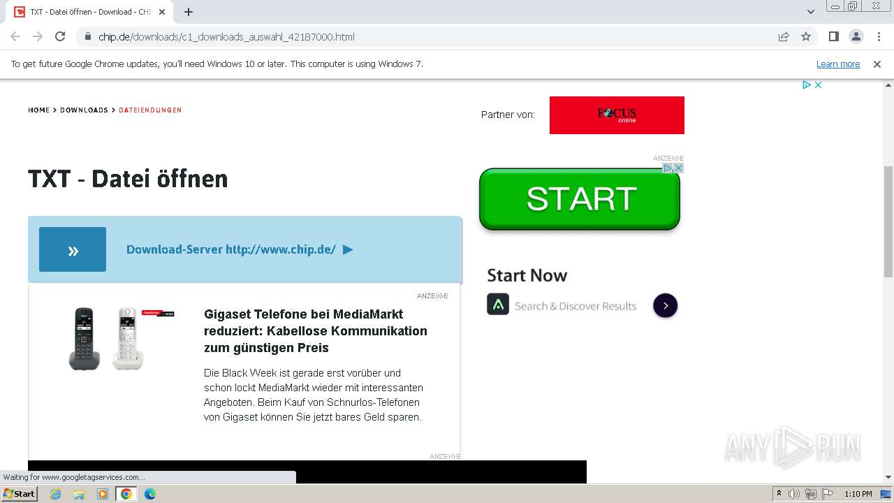Screen dimensions: 894x503
Task: Open a new tab with plus button
Action: coord(189,12)
